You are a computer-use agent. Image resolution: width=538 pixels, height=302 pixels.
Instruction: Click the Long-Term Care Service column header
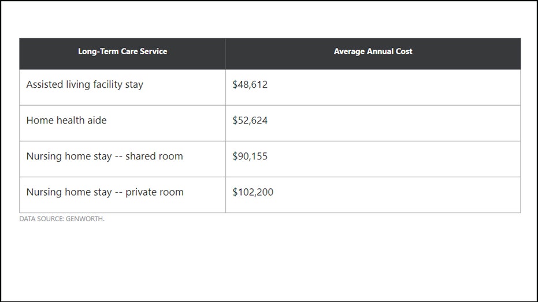coord(123,54)
